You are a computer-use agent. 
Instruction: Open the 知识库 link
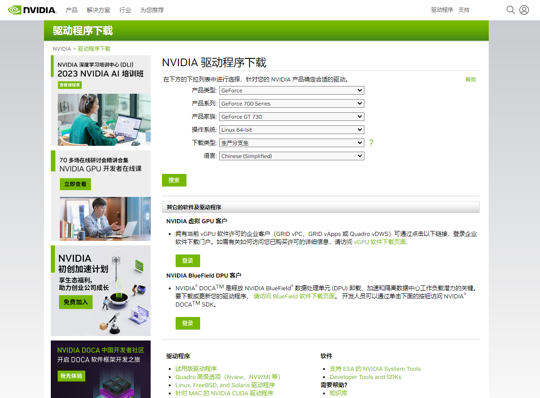[338, 393]
